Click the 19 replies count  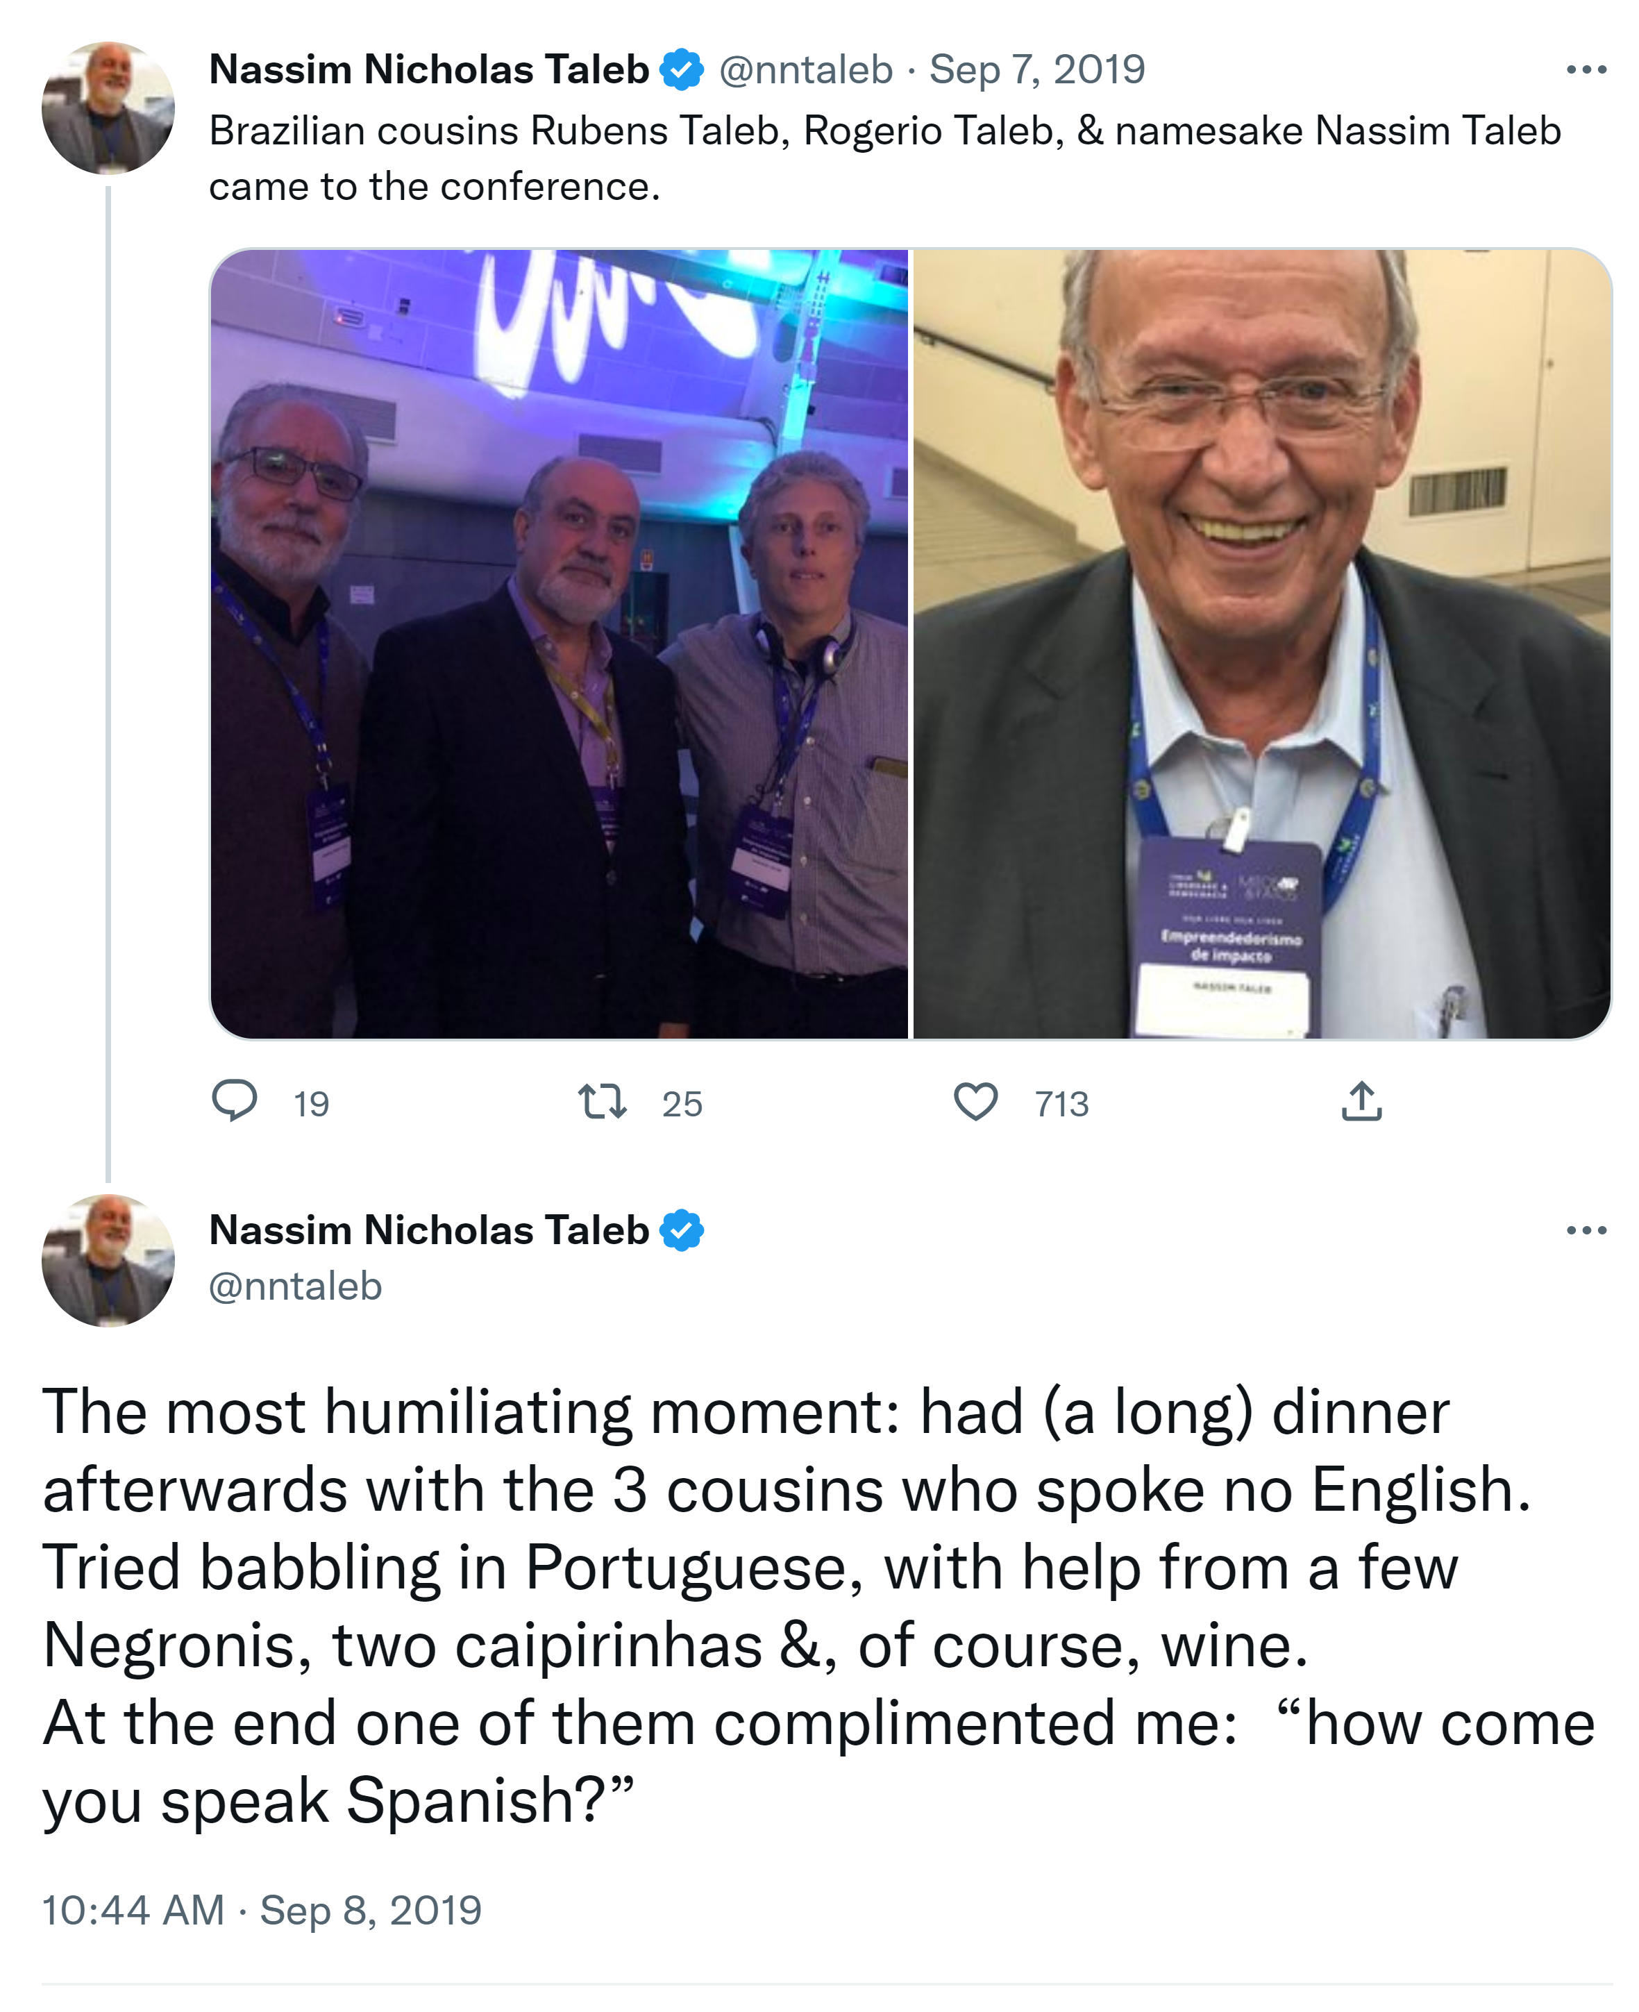310,1104
